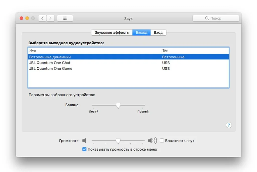Click the Громкость slider knob
Screen dimensions: 257x172
[x=118, y=141]
